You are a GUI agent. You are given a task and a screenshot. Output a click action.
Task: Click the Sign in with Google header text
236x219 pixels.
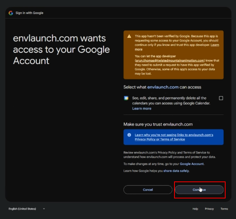click(29, 13)
